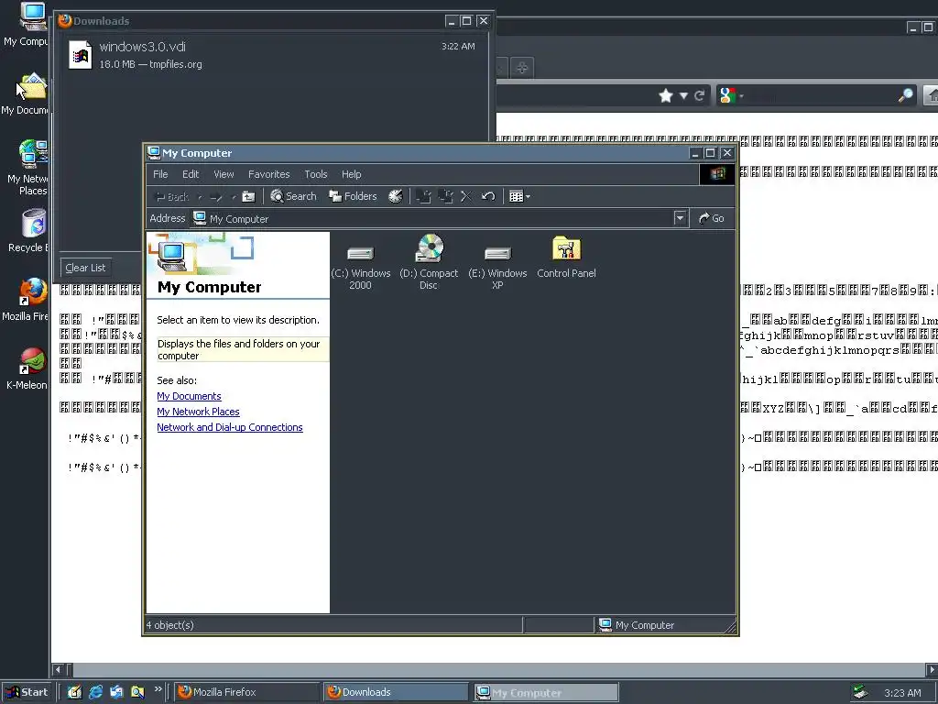Follow the My Documents link
The image size is (938, 704).
(189, 396)
